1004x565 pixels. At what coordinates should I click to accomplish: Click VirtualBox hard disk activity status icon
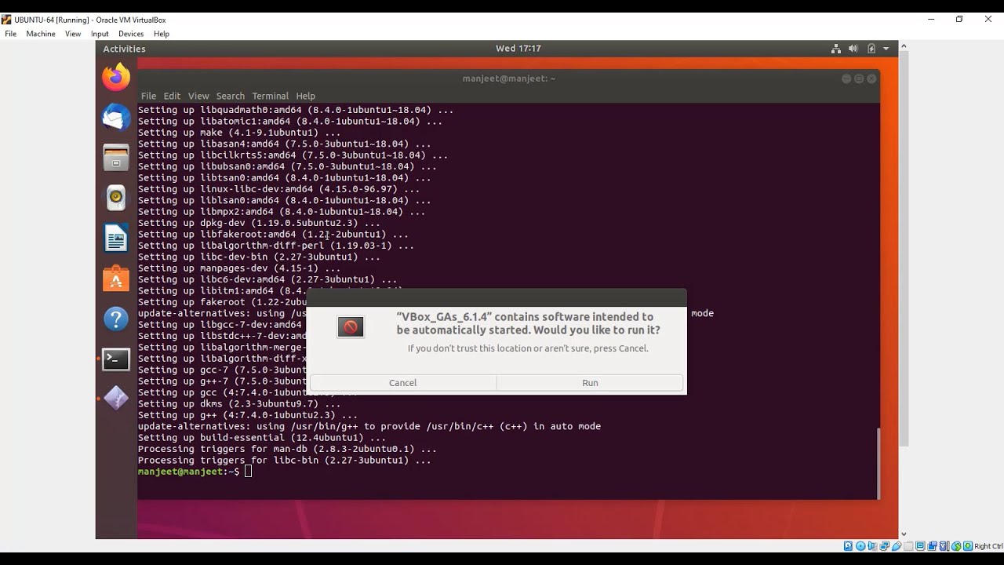tap(848, 546)
